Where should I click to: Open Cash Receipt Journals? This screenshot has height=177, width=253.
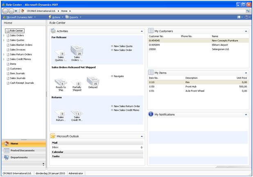(x=22, y=83)
